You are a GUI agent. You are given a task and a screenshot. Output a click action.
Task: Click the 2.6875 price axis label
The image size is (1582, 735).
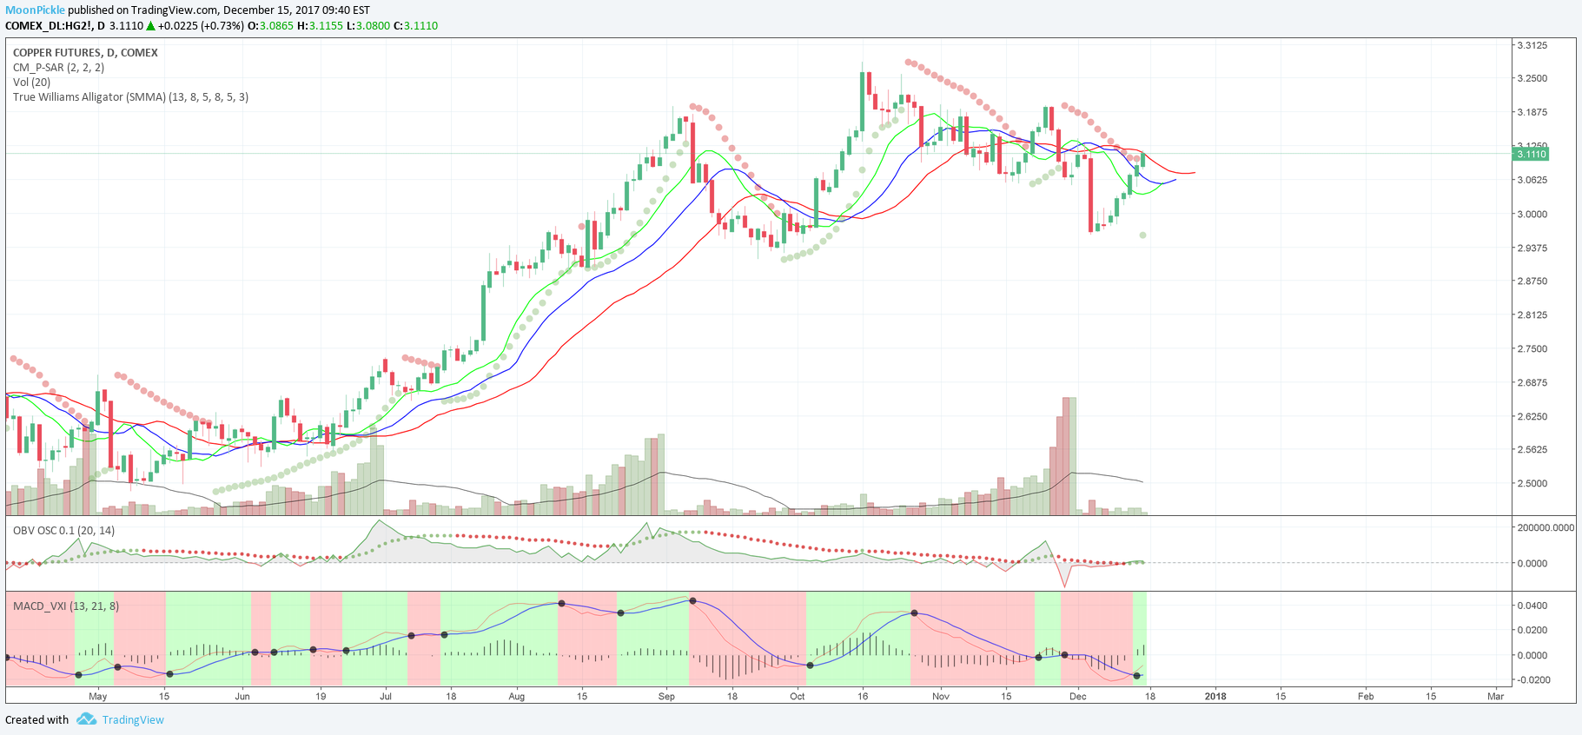click(x=1532, y=382)
